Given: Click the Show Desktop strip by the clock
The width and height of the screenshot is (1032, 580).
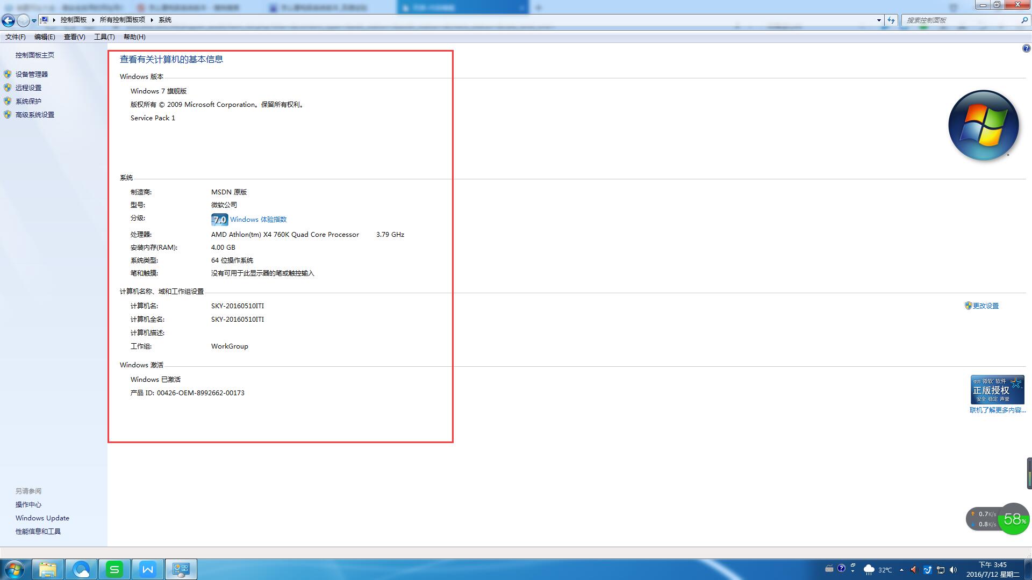Looking at the screenshot, I should [1028, 569].
